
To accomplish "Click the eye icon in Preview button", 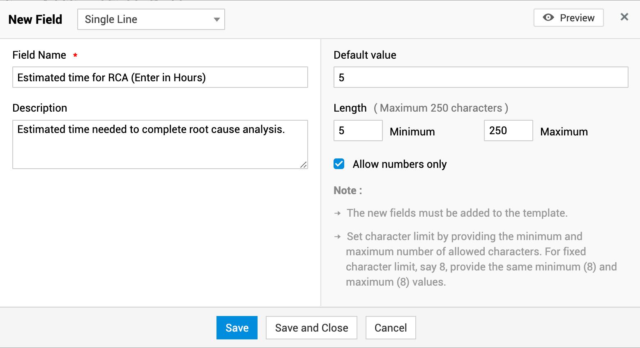I will (548, 18).
